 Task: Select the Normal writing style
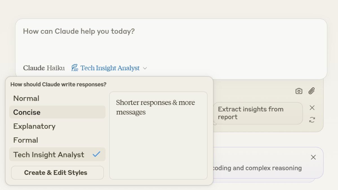[57, 98]
